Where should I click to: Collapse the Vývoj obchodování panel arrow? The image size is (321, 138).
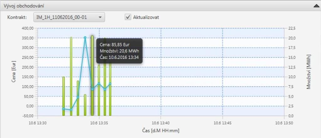(x=317, y=6)
